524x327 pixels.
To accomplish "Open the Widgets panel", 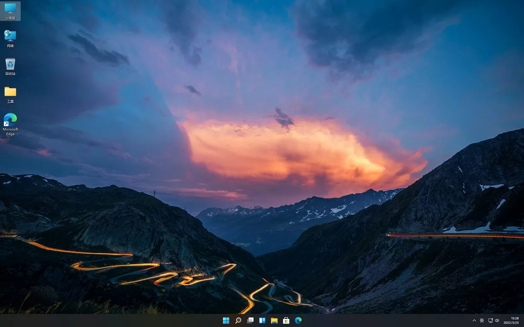I will (x=262, y=321).
